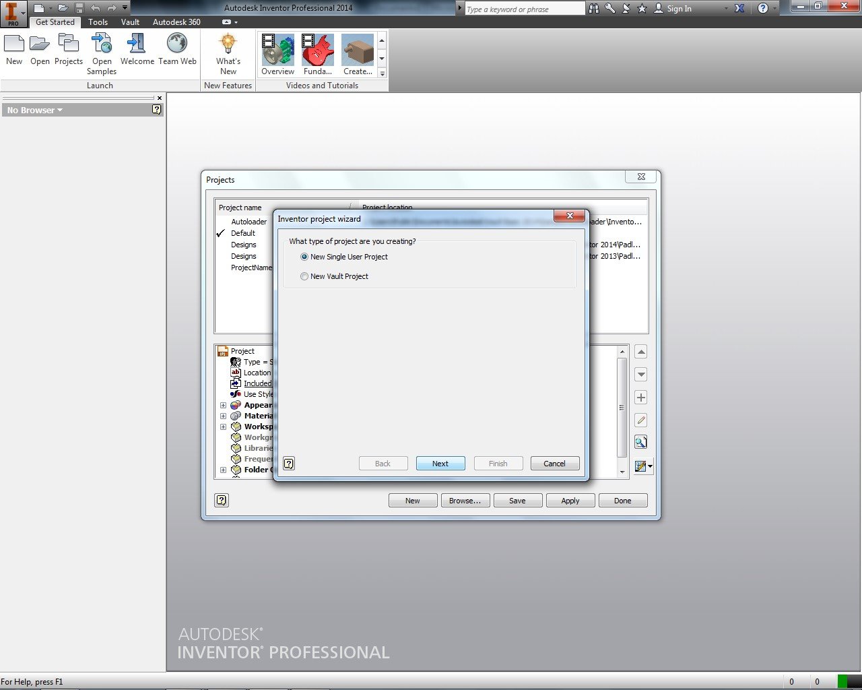Click the keyword search input field
This screenshot has height=690, width=862.
click(x=525, y=9)
